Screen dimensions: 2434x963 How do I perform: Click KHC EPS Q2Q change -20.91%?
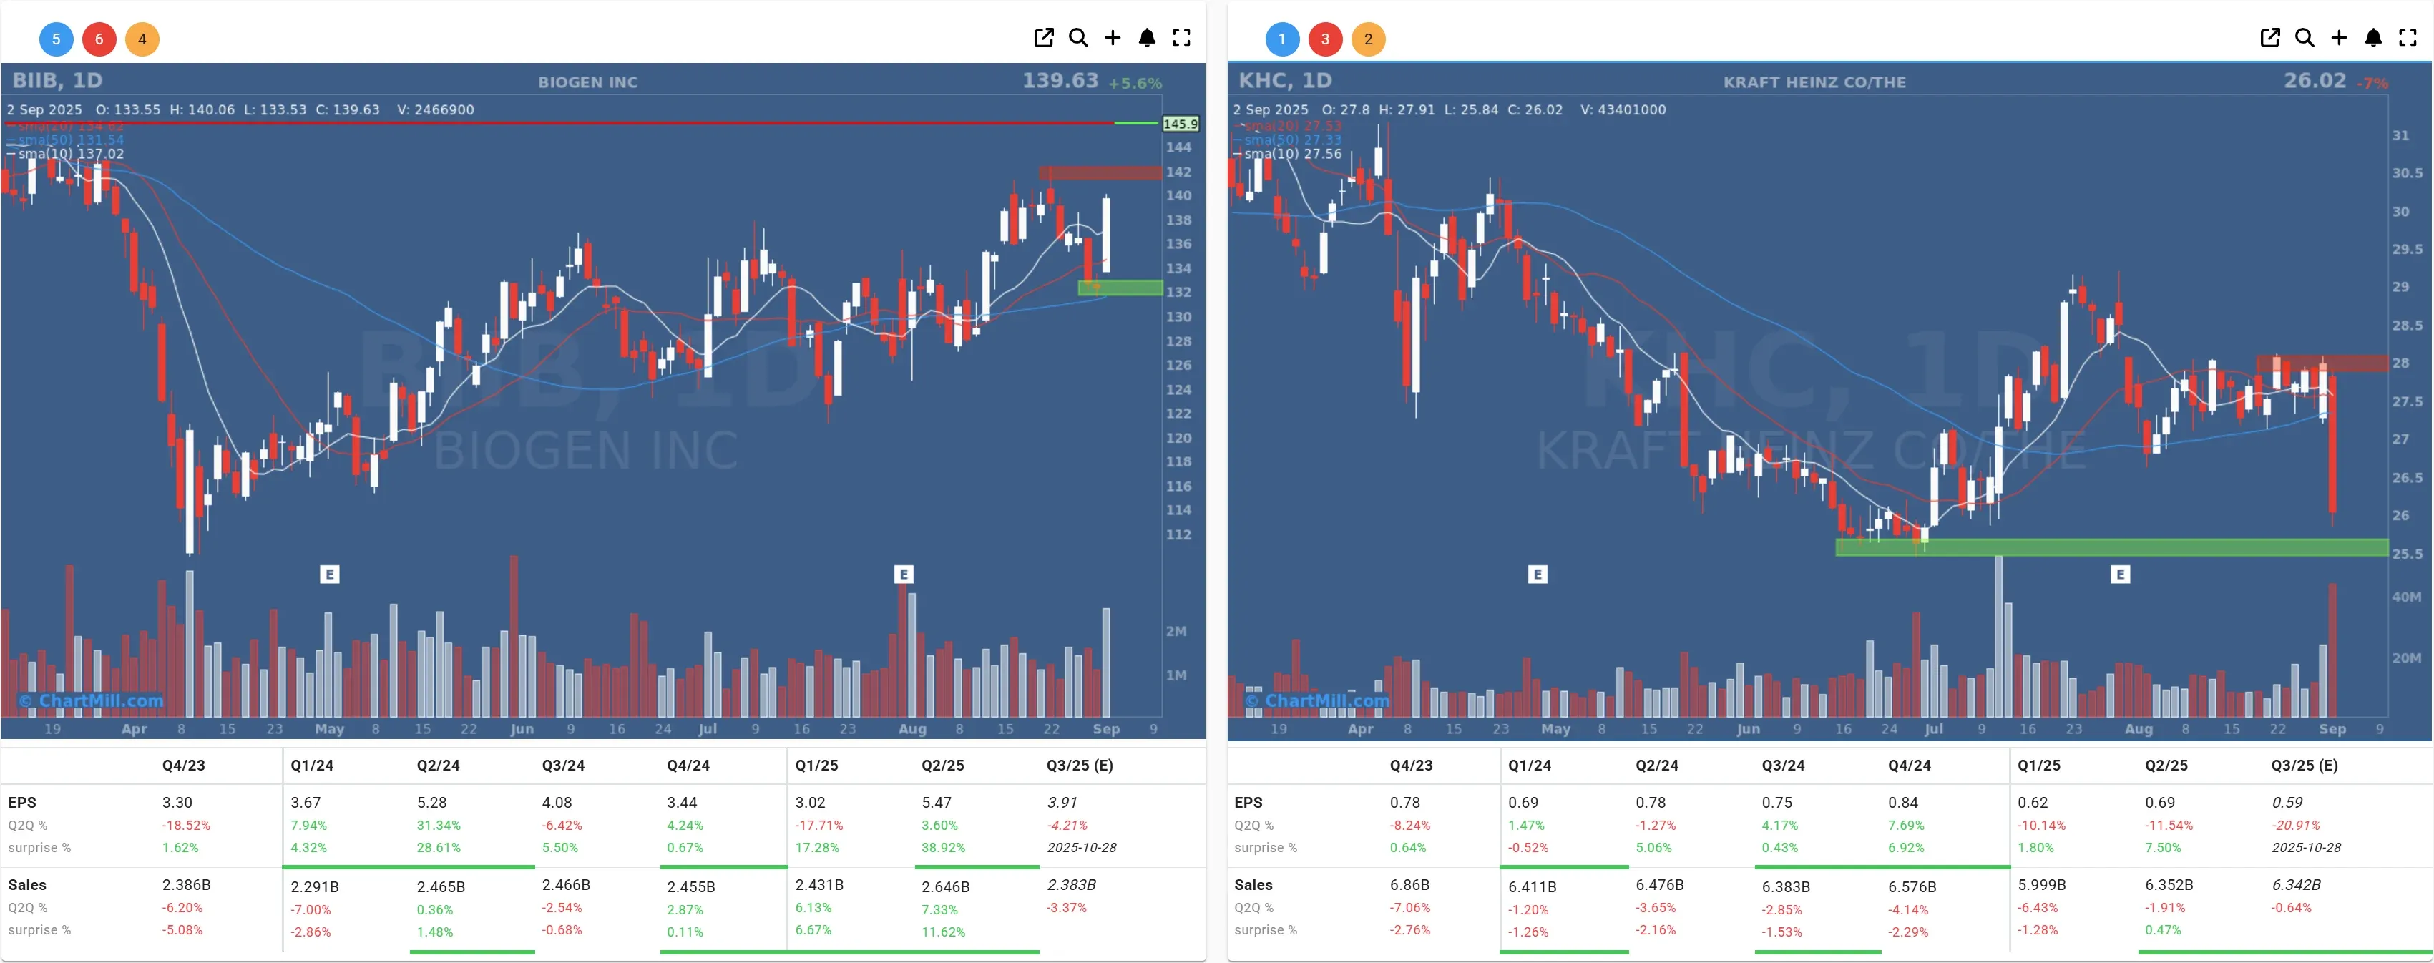tap(2296, 825)
